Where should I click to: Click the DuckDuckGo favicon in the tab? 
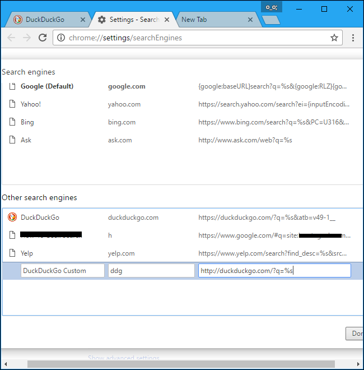(x=18, y=20)
